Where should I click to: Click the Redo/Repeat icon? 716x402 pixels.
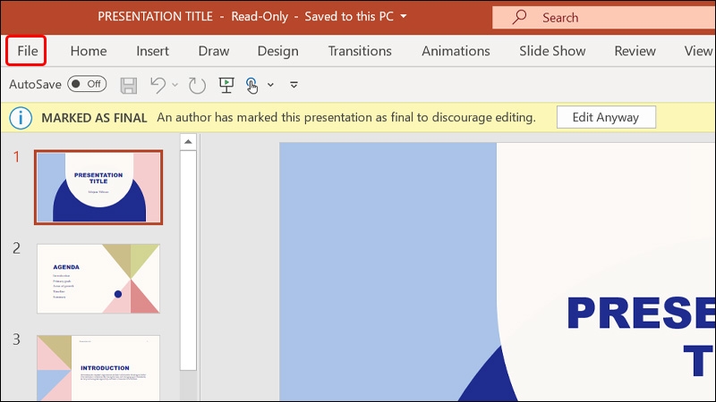(x=197, y=85)
